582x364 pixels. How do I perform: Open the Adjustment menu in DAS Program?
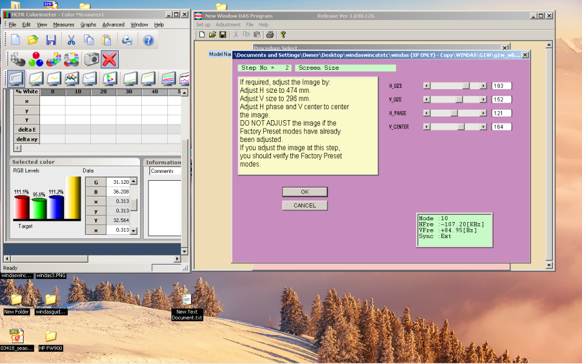click(228, 24)
